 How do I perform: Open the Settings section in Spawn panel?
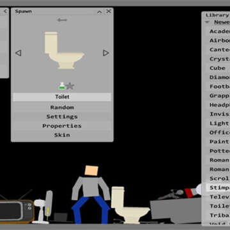pyautogui.click(x=62, y=117)
